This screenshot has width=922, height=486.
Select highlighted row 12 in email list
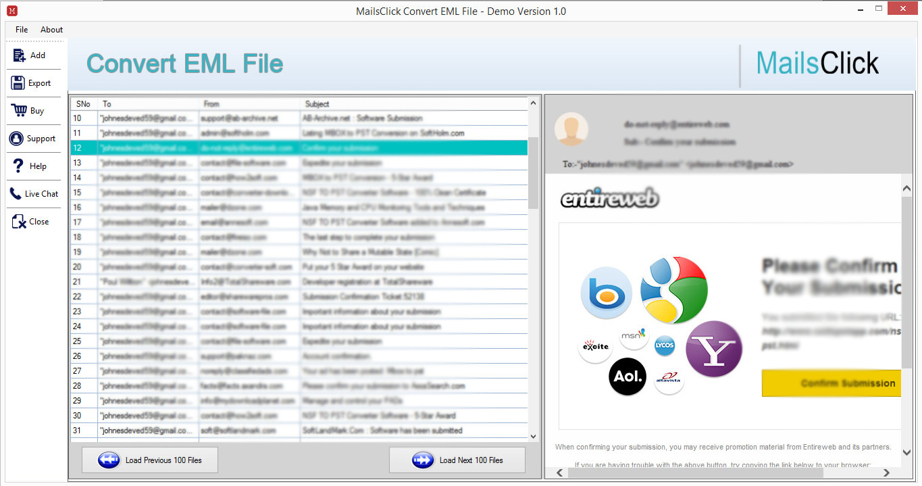(x=299, y=148)
